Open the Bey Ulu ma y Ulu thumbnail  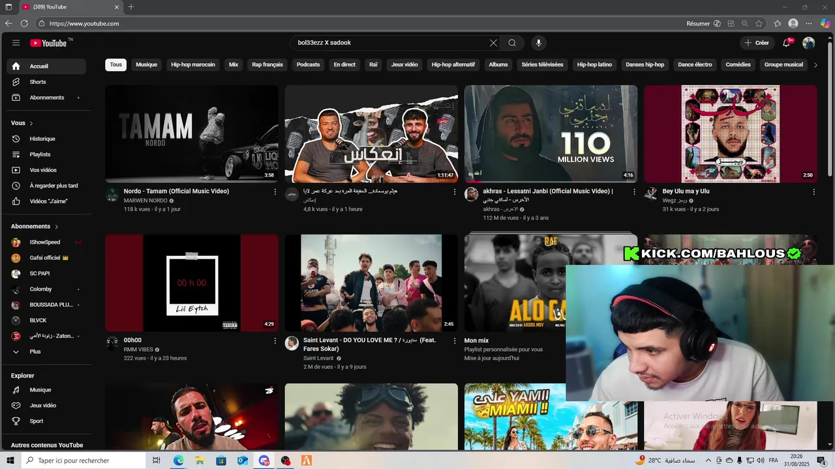(x=731, y=134)
